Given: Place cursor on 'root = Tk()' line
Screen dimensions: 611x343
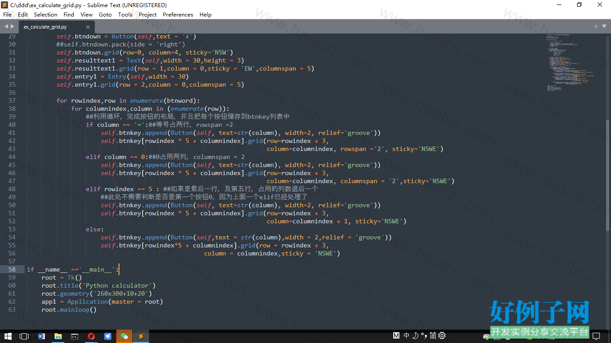Looking at the screenshot, I should tap(62, 277).
